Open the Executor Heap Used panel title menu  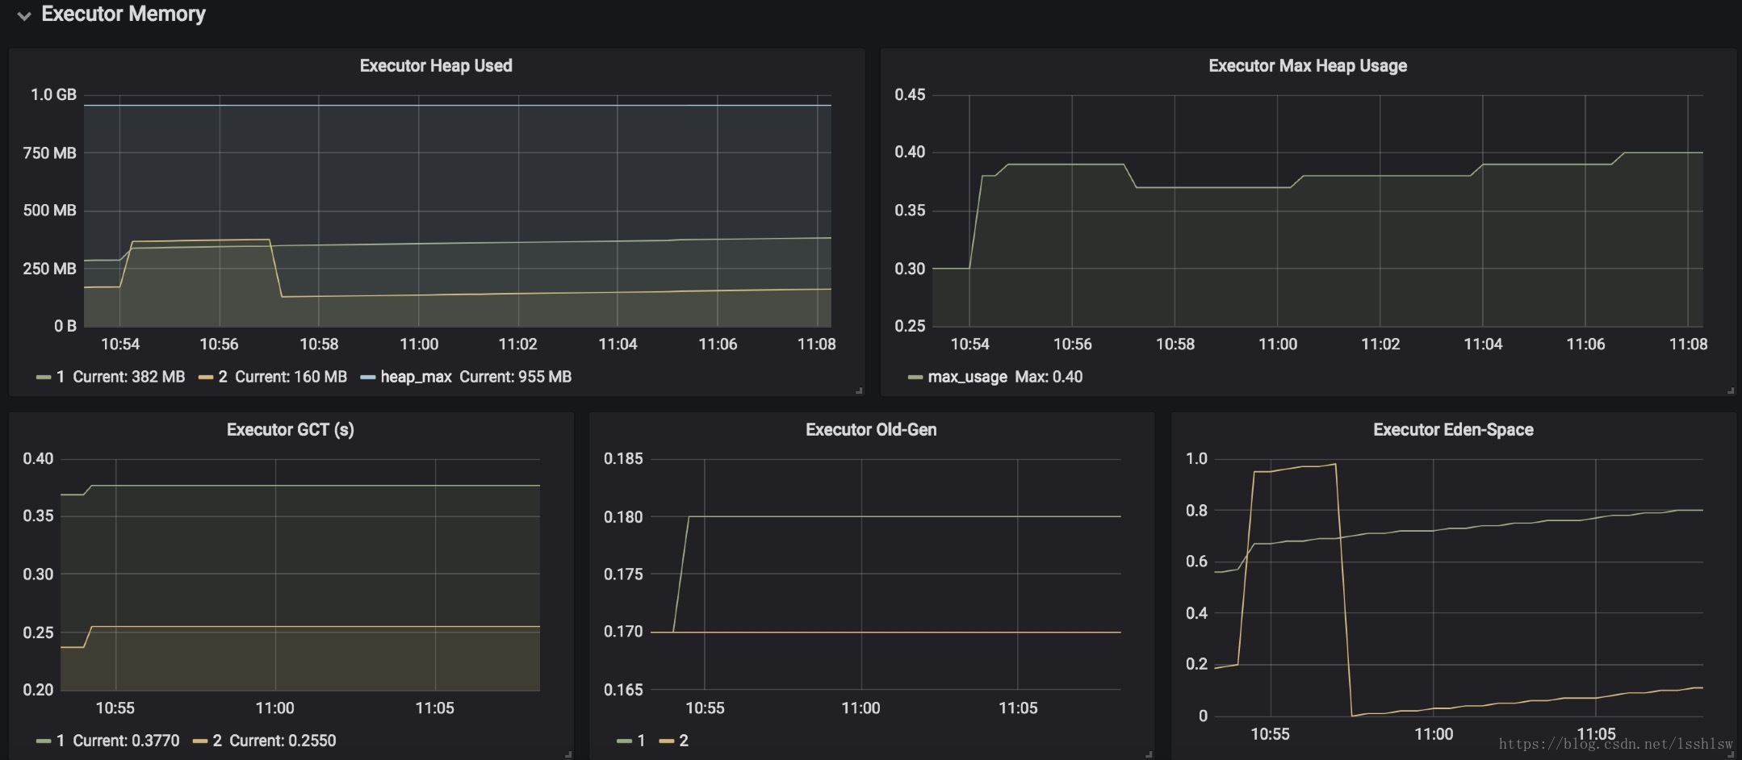(x=436, y=66)
